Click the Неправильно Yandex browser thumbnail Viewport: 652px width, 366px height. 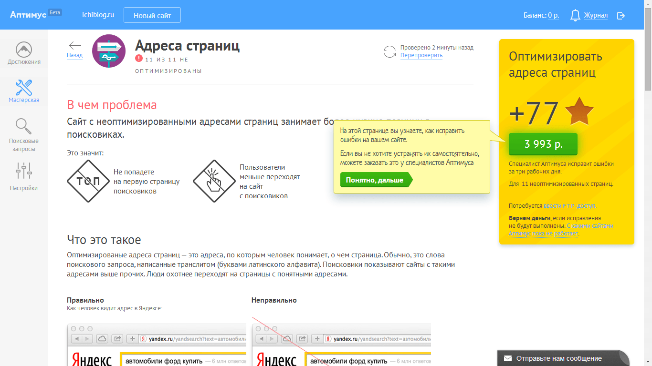341,345
